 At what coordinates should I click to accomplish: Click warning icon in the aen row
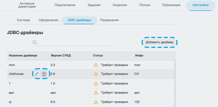96,93
